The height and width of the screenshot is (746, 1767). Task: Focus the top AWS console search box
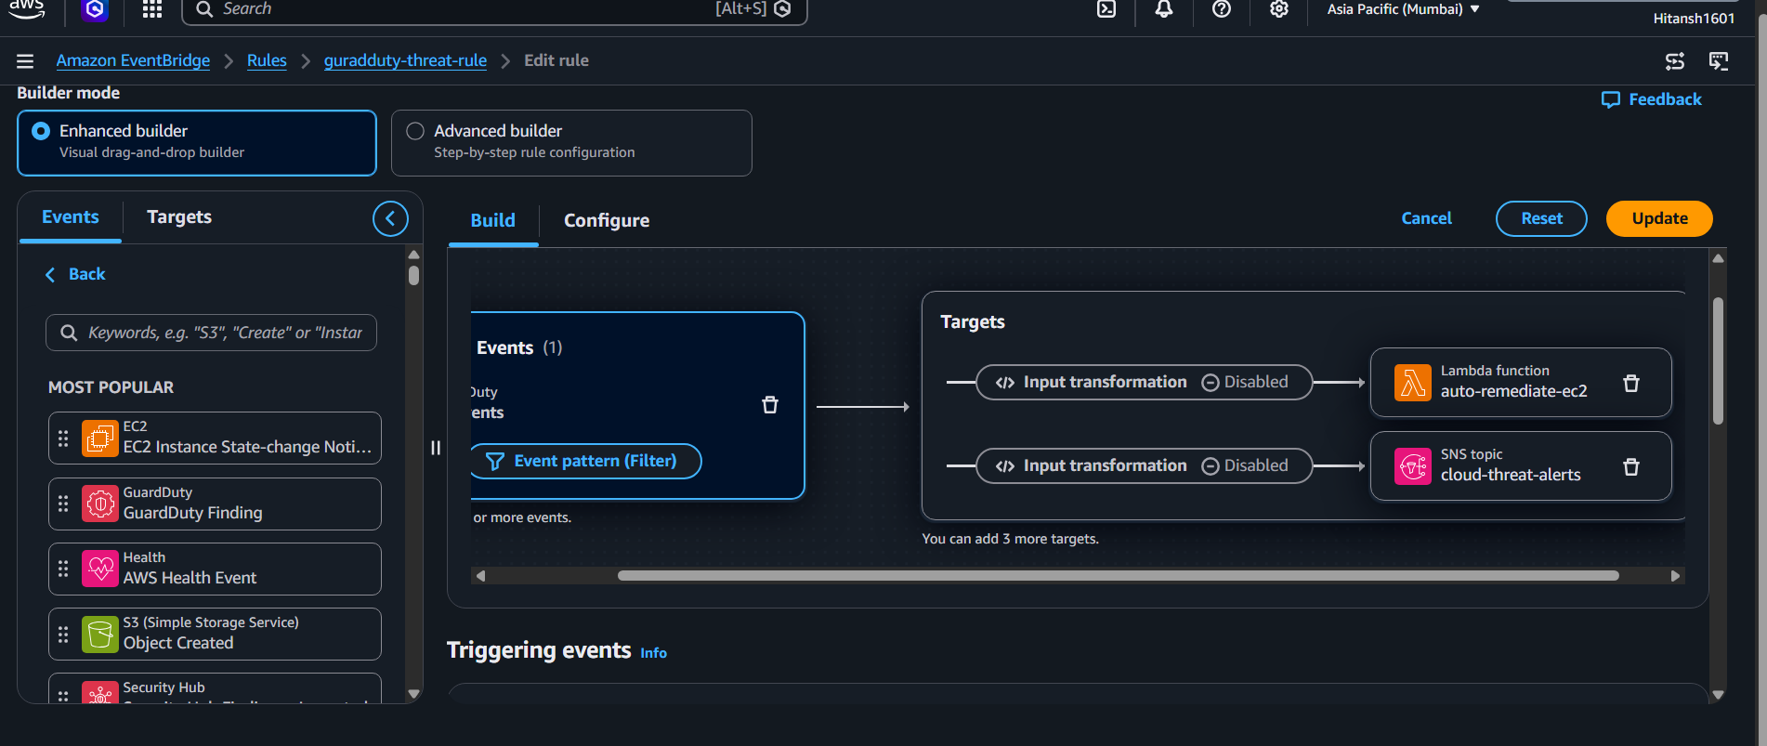[x=494, y=10]
